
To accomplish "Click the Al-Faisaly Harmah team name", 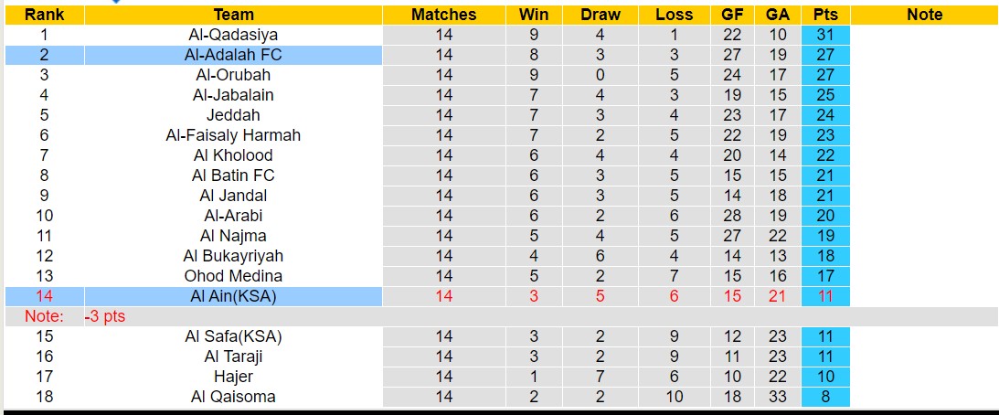I will click(x=233, y=135).
